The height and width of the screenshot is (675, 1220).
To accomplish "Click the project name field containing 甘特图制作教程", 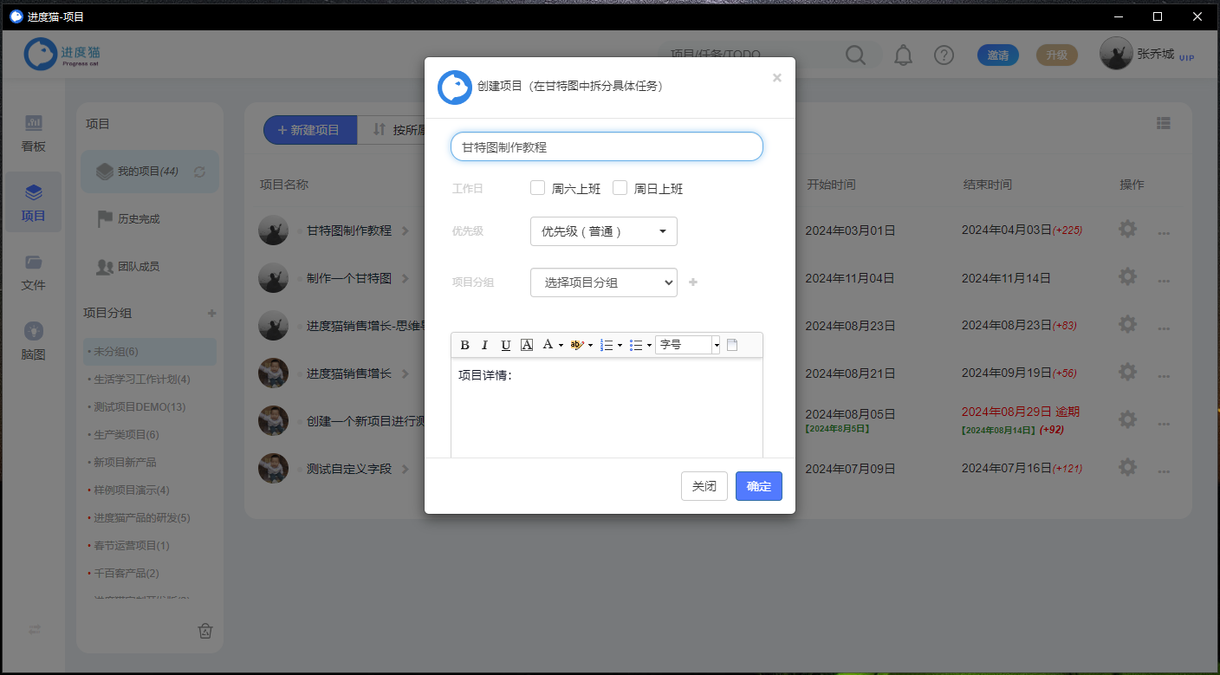I will pos(607,146).
